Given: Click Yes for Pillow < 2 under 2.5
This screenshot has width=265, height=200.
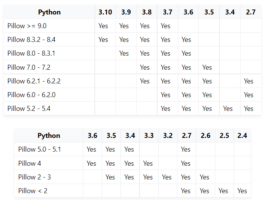Looking at the screenshot, I should 223,191.
